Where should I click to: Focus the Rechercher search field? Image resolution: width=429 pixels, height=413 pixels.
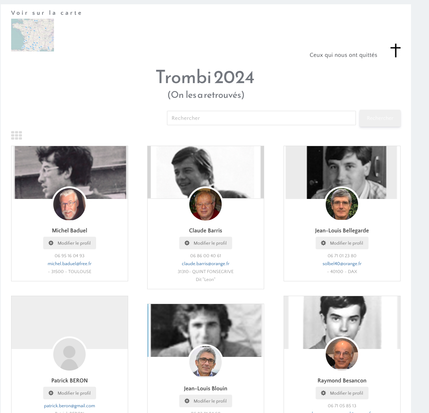click(261, 118)
